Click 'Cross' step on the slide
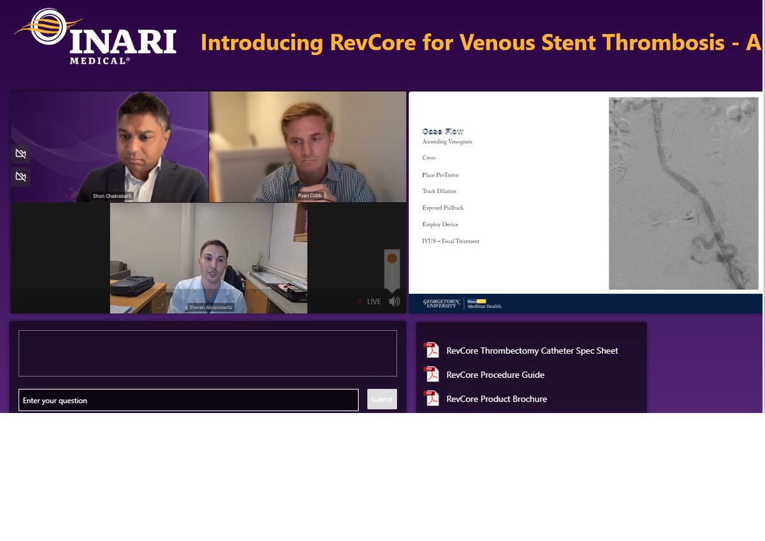765x541 pixels. point(428,157)
